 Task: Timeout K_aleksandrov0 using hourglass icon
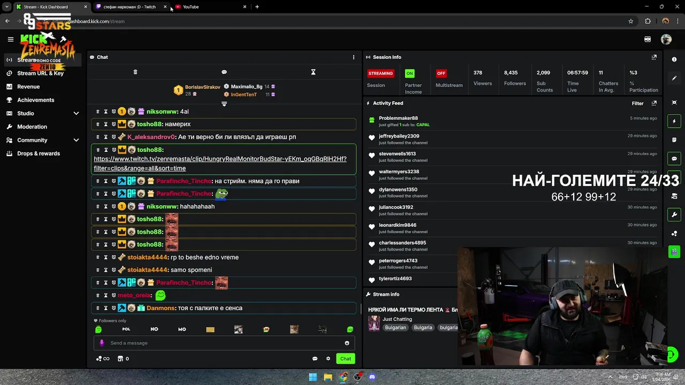[x=105, y=137]
